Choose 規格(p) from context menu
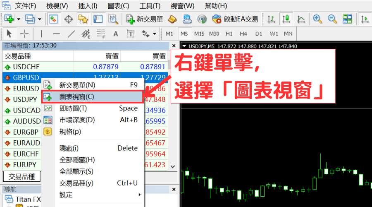 (x=93, y=131)
